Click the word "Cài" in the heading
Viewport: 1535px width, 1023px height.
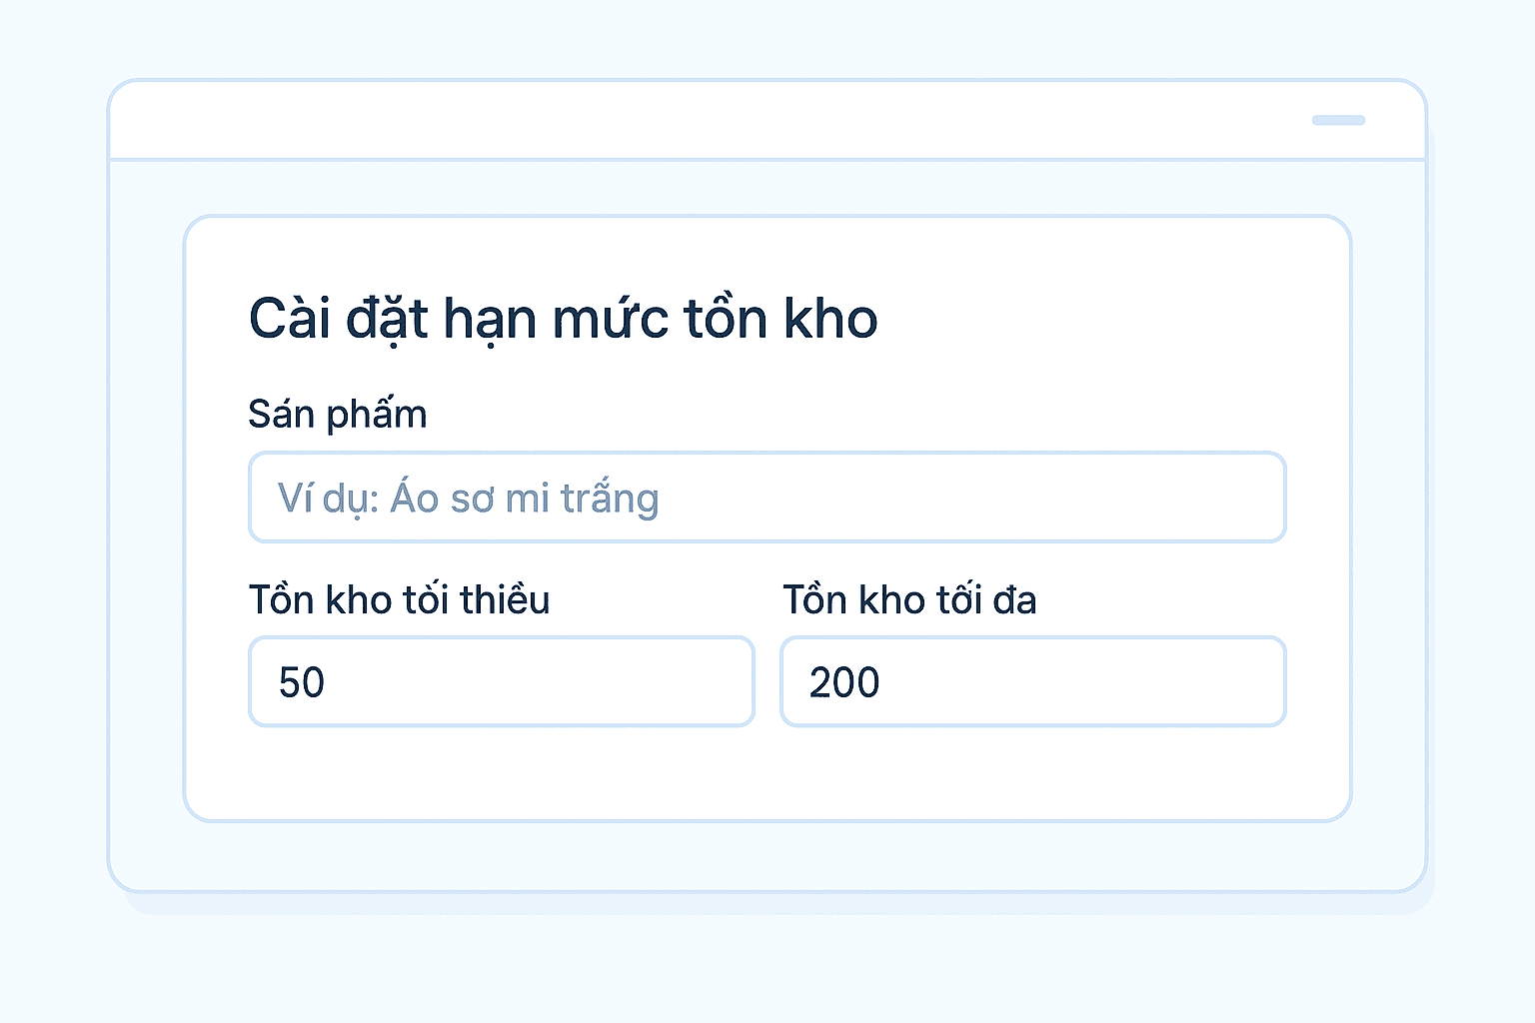(289, 319)
